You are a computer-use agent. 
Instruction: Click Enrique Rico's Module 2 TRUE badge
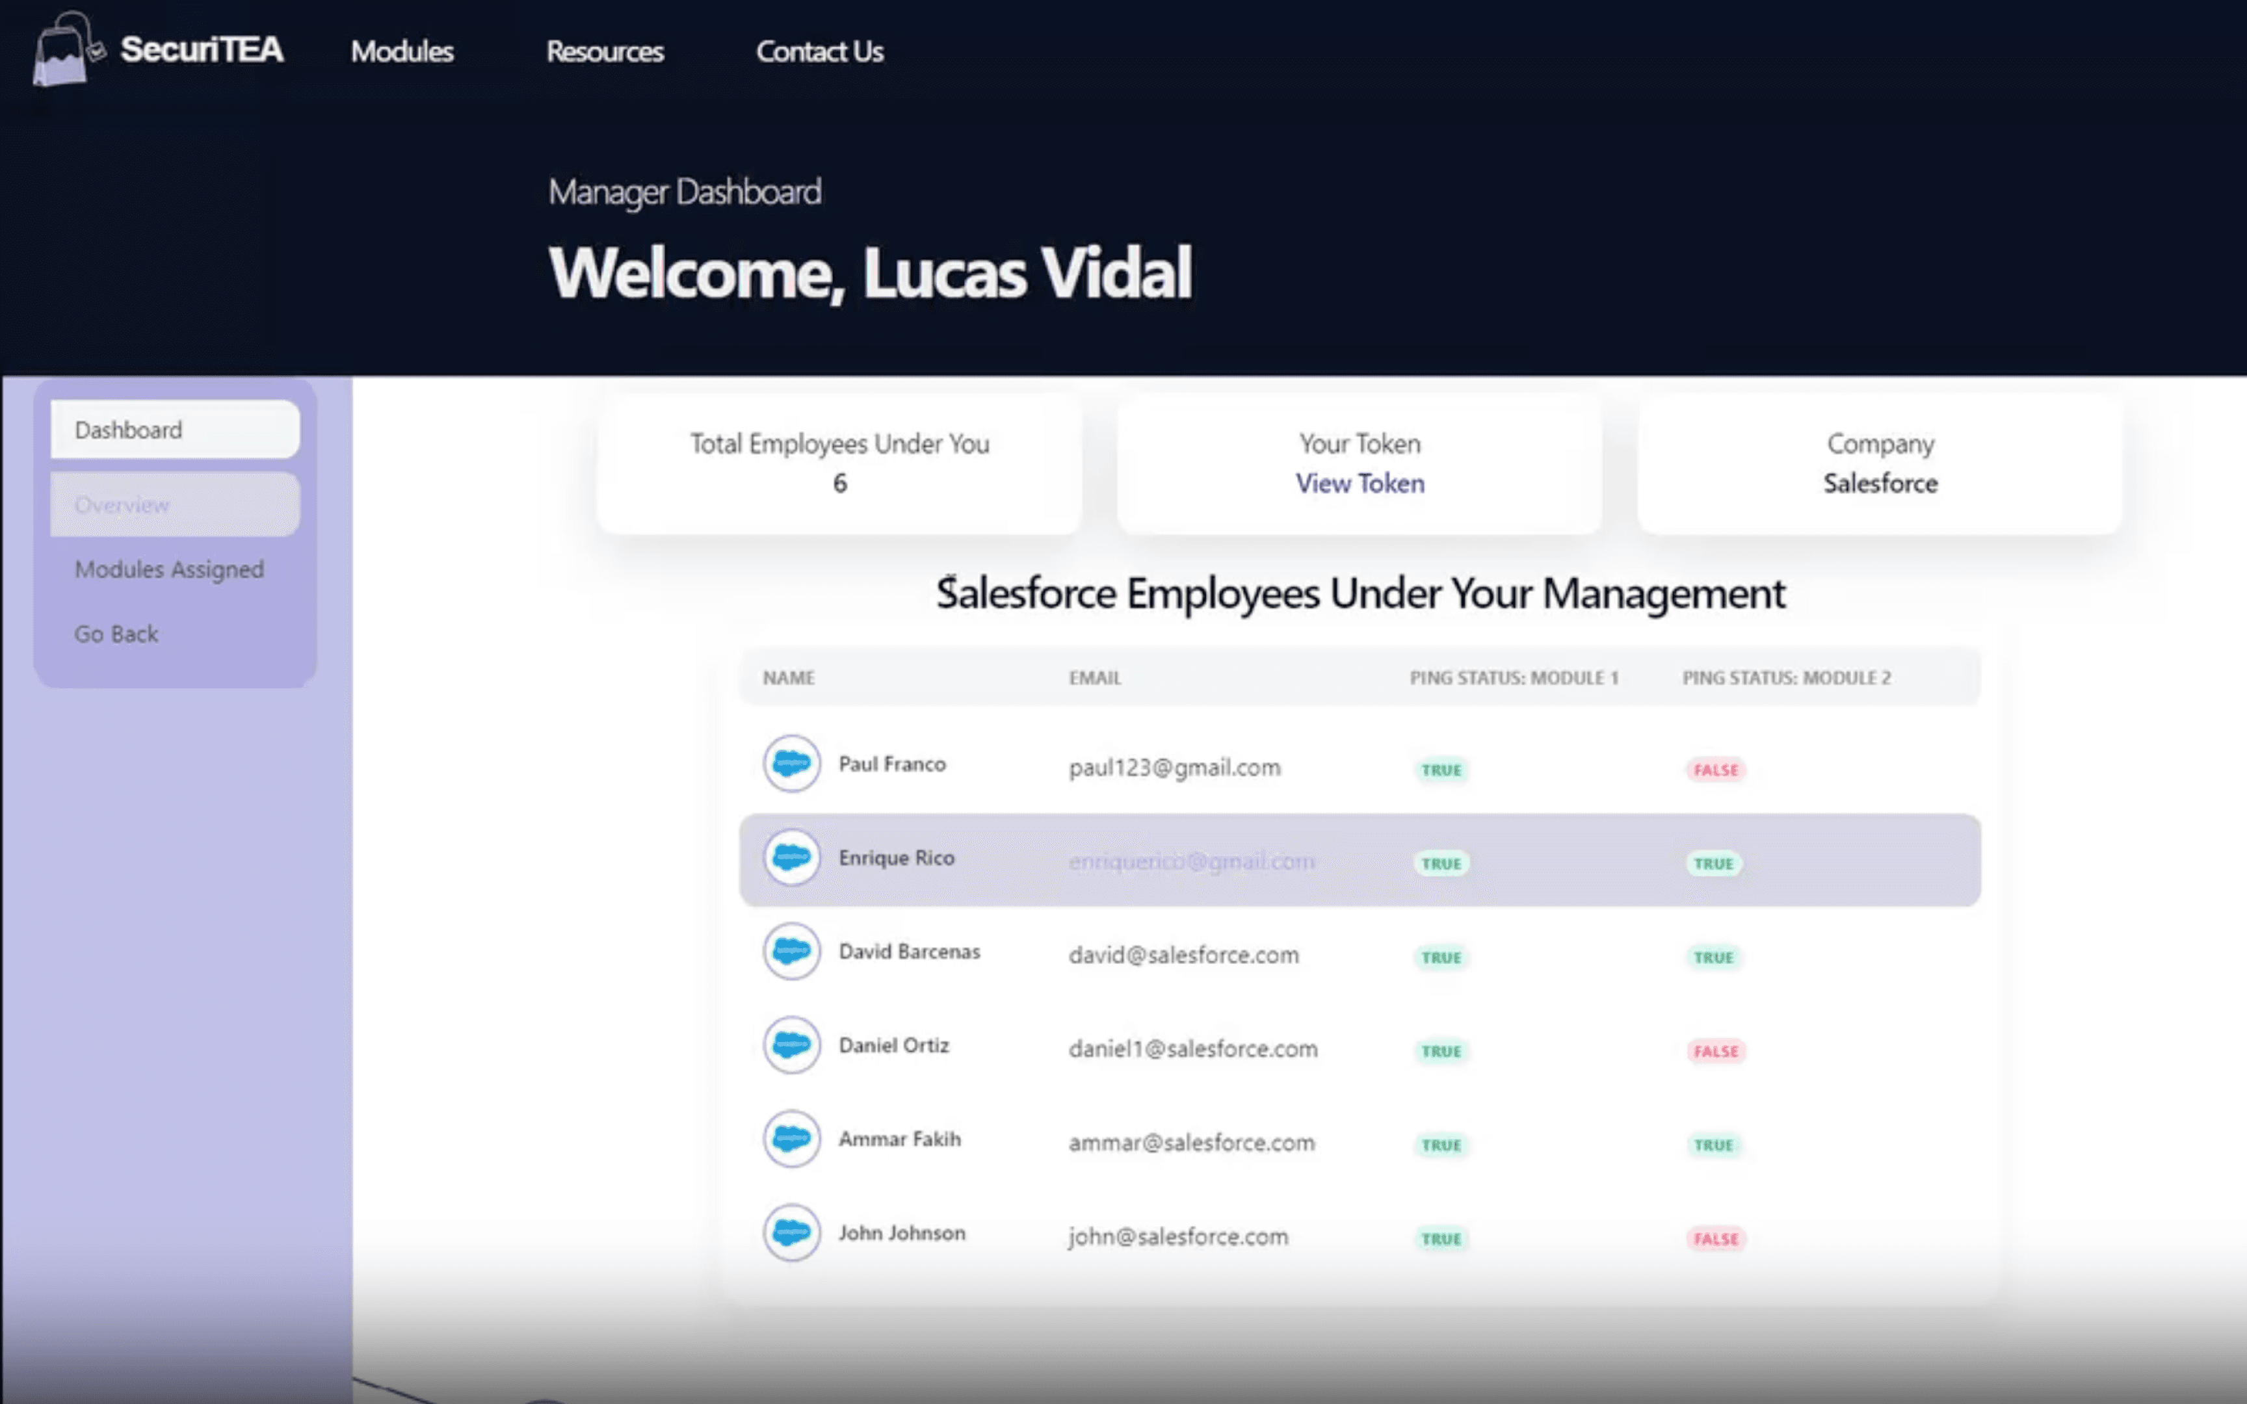[1714, 864]
